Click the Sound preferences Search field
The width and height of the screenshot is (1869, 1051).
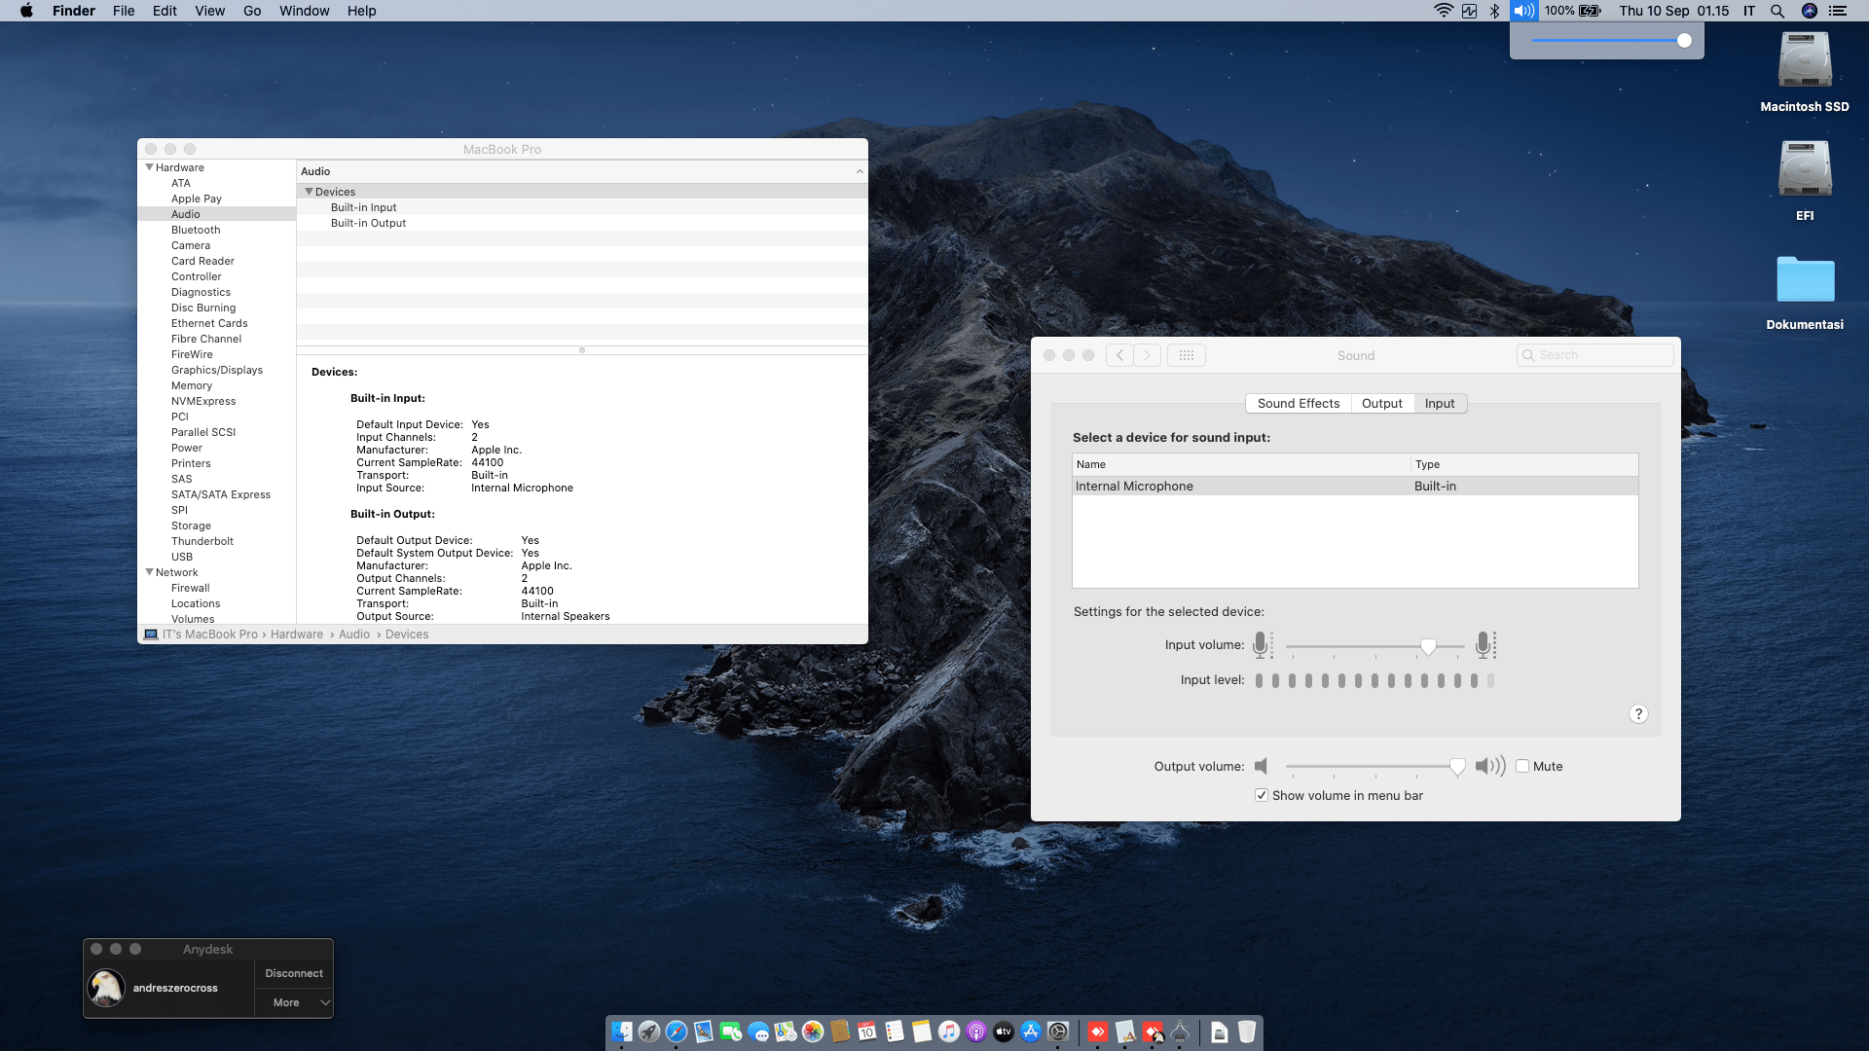(1595, 355)
